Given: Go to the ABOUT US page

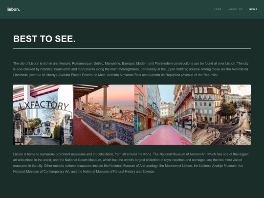Looking at the screenshot, I should [235, 9].
